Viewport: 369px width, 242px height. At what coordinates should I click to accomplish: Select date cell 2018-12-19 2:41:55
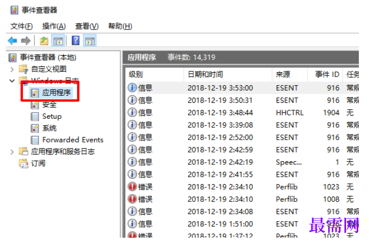(220, 175)
